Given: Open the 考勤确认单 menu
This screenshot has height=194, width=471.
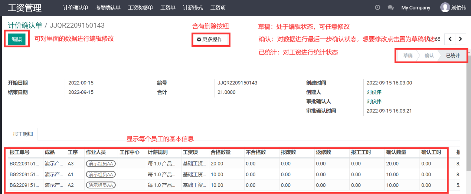Looking at the screenshot, I should click(x=108, y=8).
